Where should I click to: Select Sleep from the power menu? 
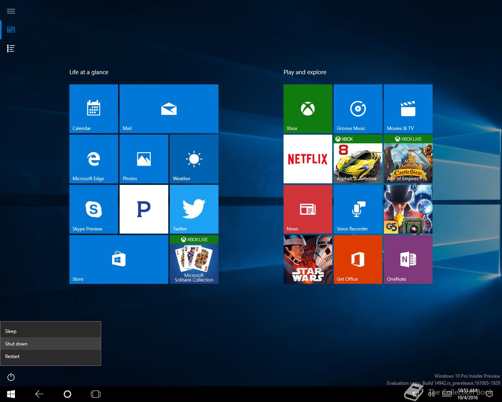click(51, 331)
